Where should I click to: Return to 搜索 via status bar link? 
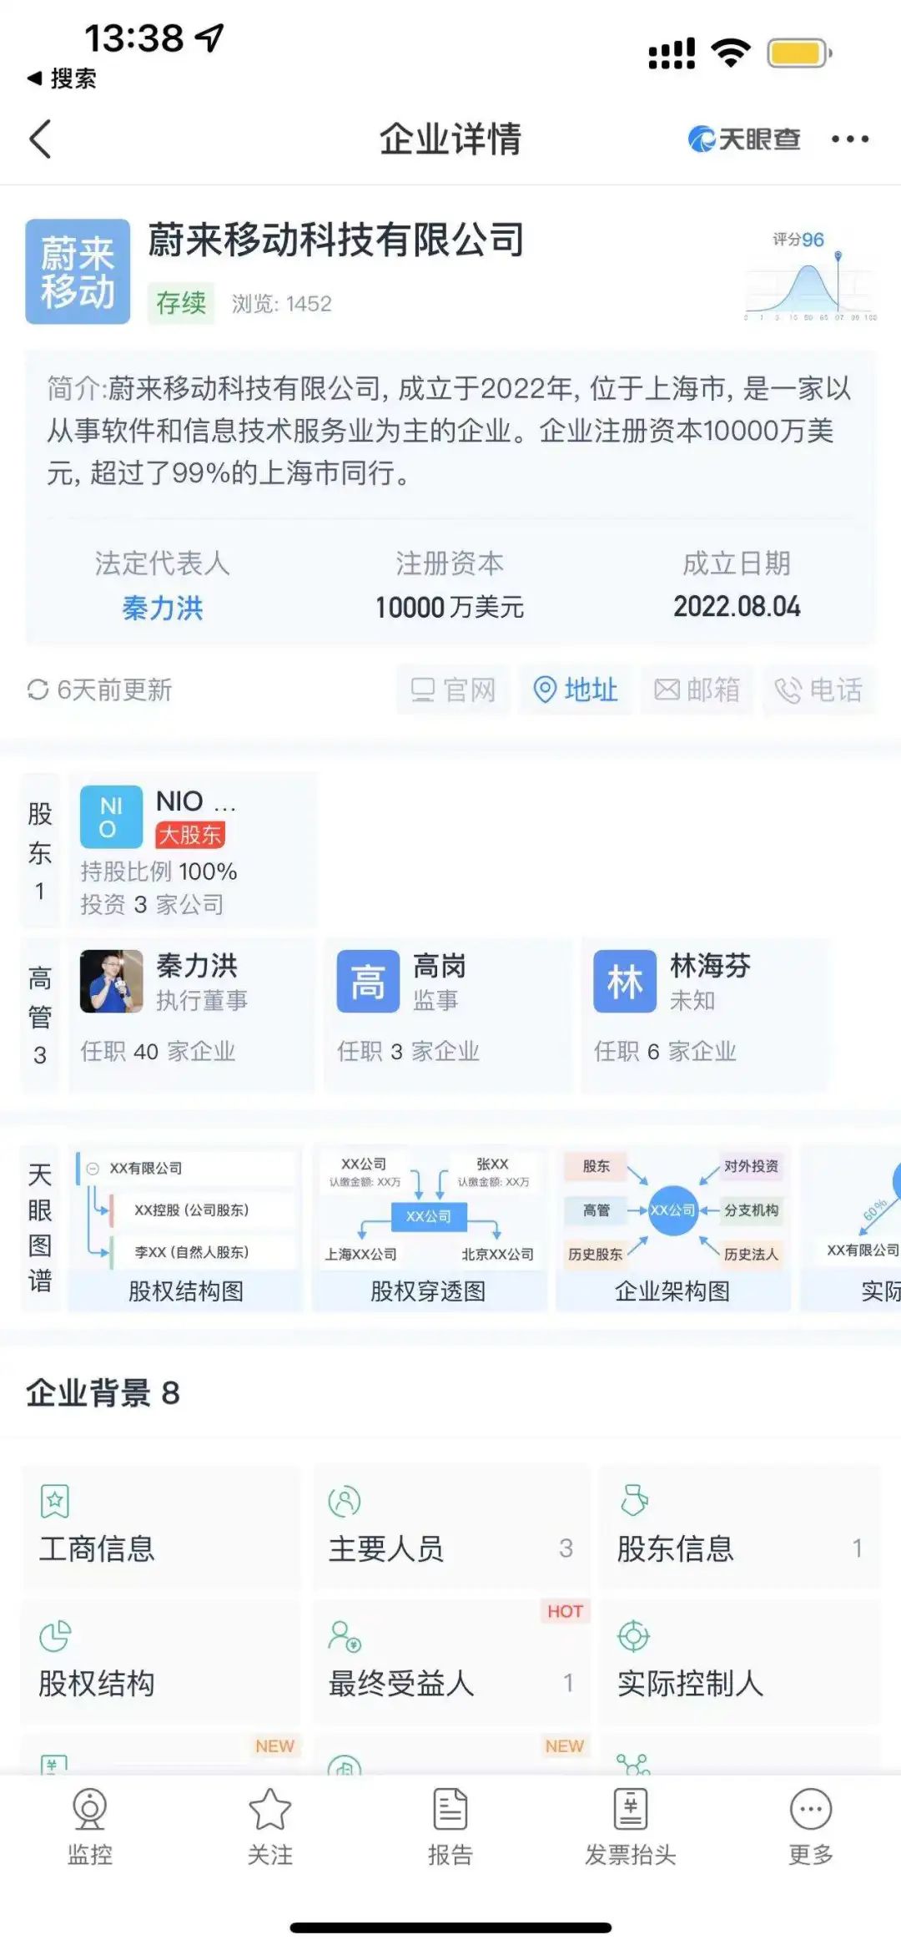click(62, 78)
